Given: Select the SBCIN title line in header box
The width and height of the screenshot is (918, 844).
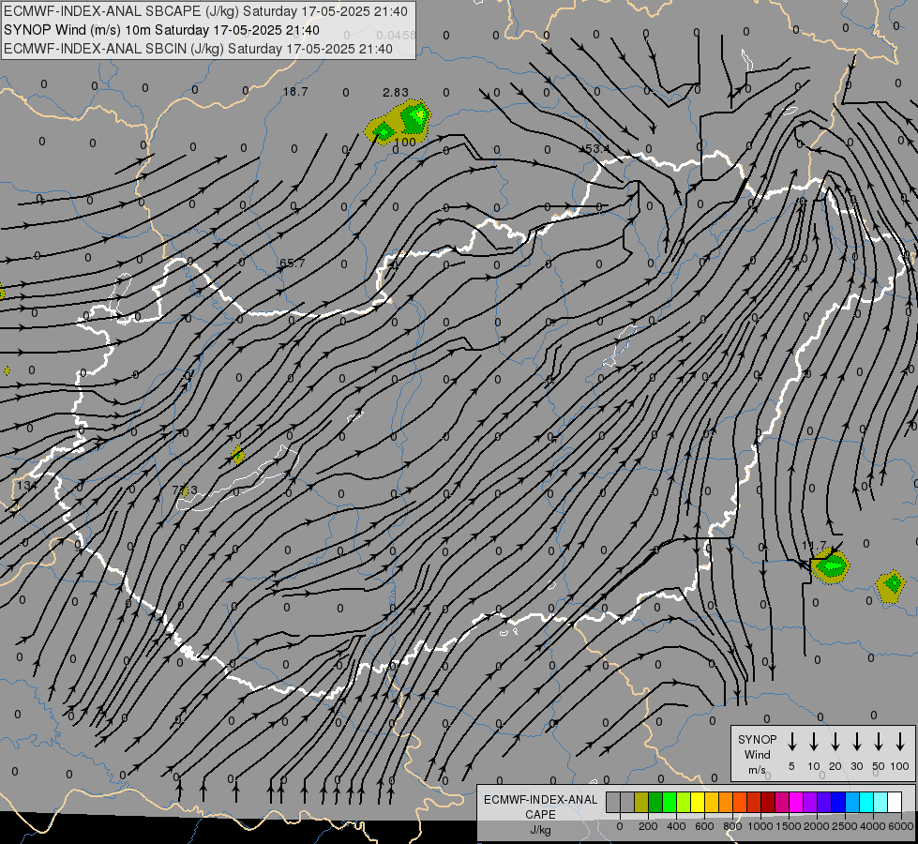Looking at the screenshot, I should [x=198, y=49].
